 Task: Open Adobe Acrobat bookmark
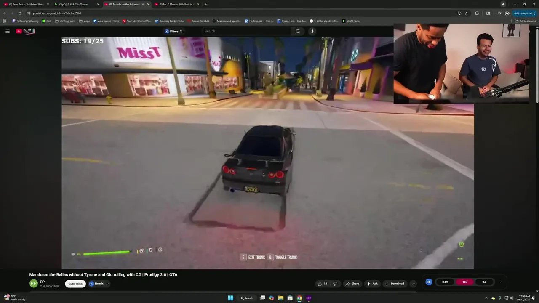click(x=197, y=21)
